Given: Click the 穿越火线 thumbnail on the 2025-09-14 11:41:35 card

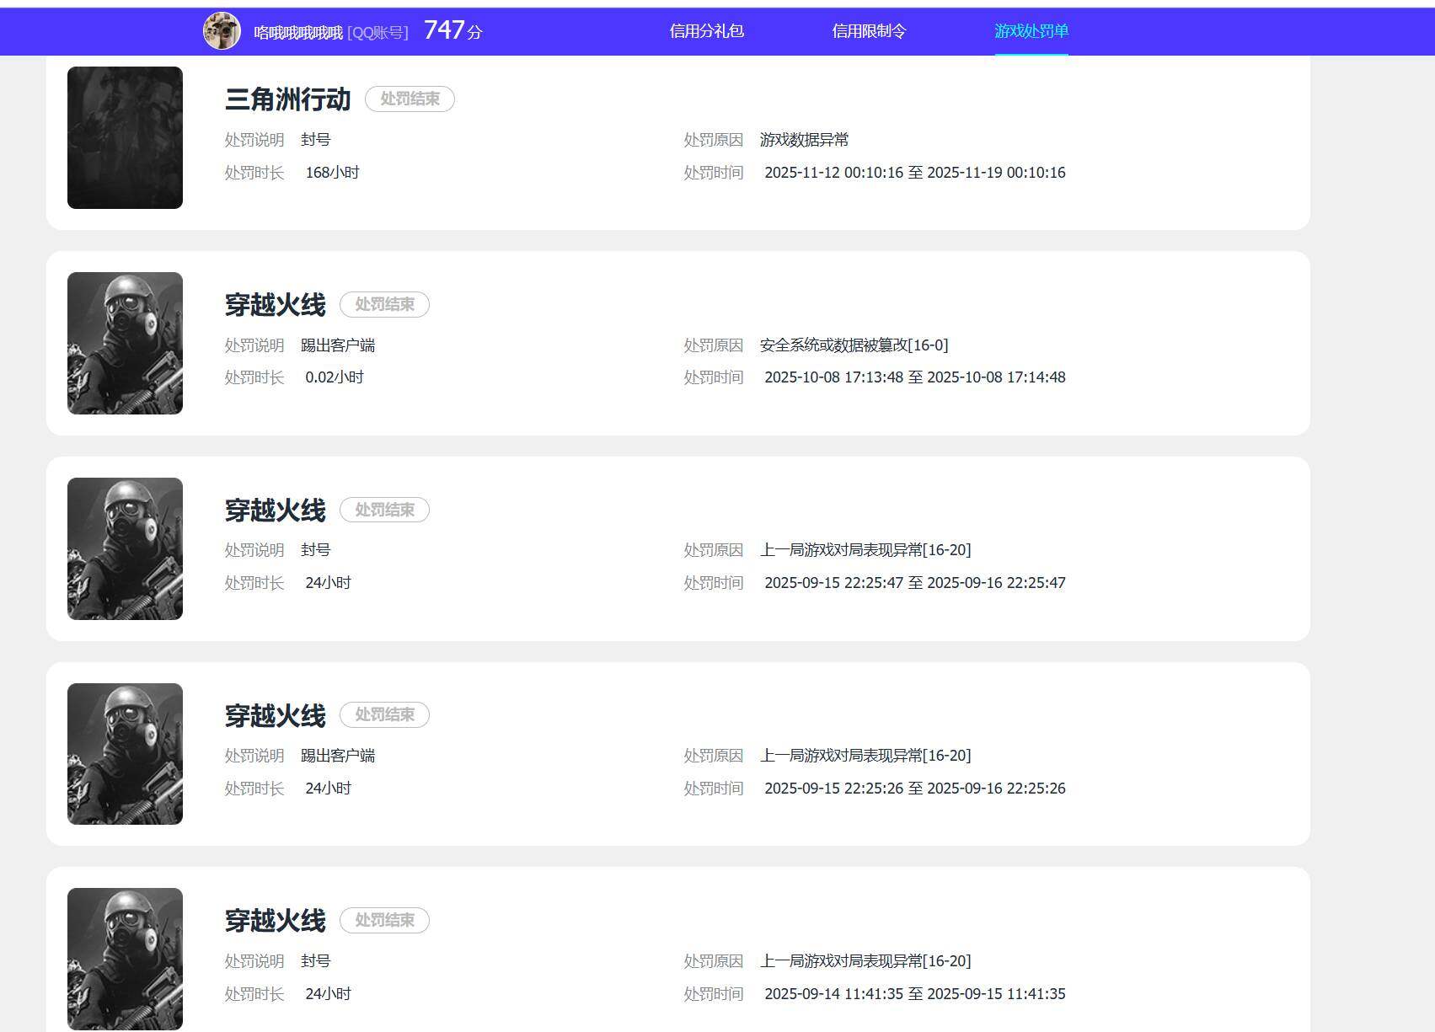Looking at the screenshot, I should tap(125, 959).
